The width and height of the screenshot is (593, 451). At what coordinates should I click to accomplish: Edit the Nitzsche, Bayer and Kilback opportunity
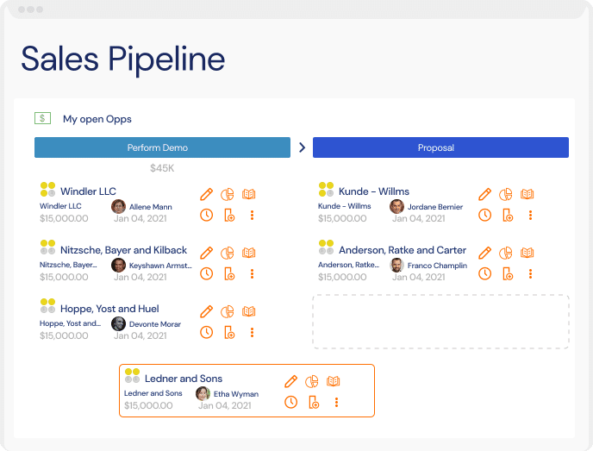[x=207, y=253]
